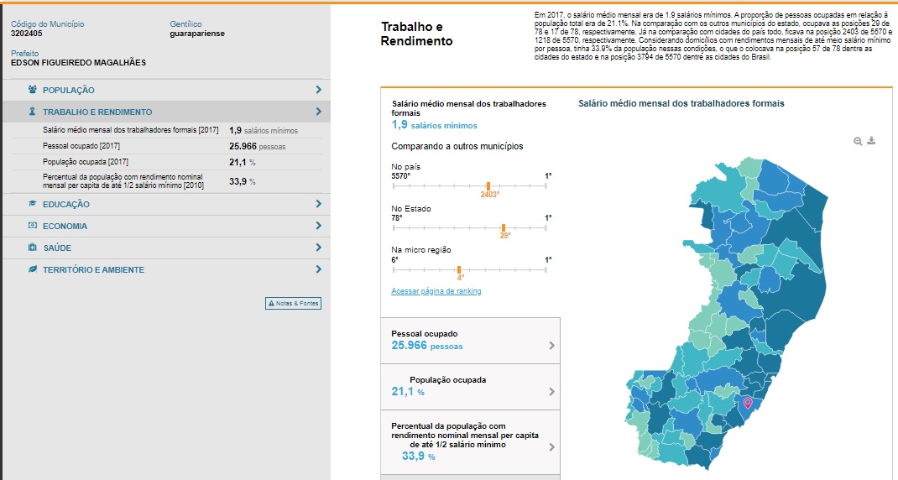
Task: Click the prefeito name EDSON FIGUEIREDO MAGALHÃES
Action: [x=78, y=62]
